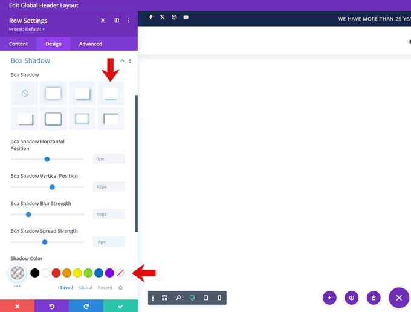Discard changes with the red X button

point(18,306)
